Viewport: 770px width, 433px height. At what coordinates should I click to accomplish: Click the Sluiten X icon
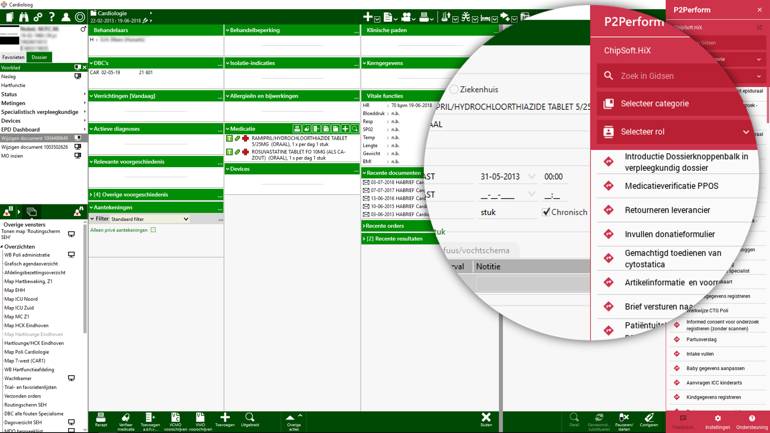coord(486,417)
